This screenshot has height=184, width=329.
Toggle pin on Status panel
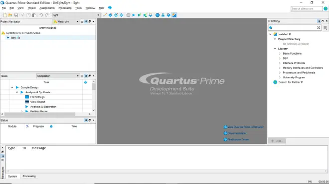click(86, 121)
